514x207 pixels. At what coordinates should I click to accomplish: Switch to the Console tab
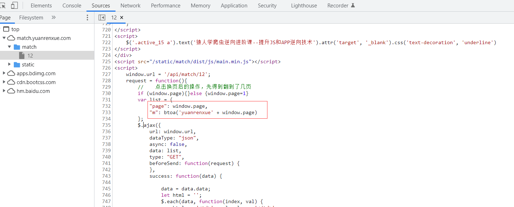(x=72, y=6)
